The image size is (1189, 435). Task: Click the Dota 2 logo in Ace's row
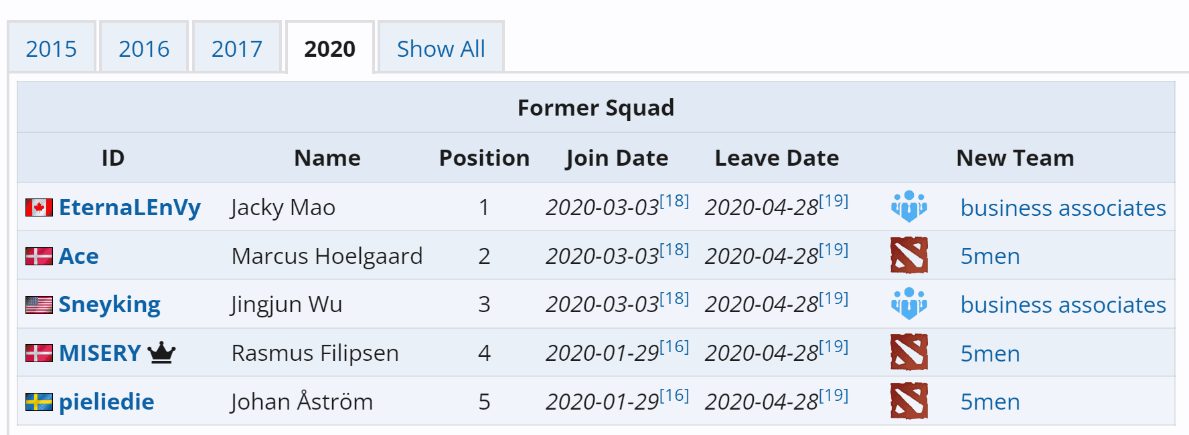(x=908, y=255)
